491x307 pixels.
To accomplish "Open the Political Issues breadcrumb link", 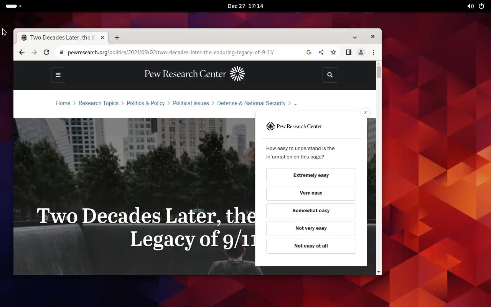I will pos(191,103).
